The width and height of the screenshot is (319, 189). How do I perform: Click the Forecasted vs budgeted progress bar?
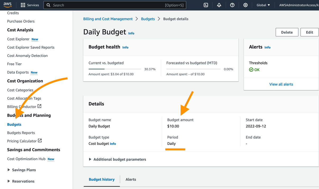(193, 69)
